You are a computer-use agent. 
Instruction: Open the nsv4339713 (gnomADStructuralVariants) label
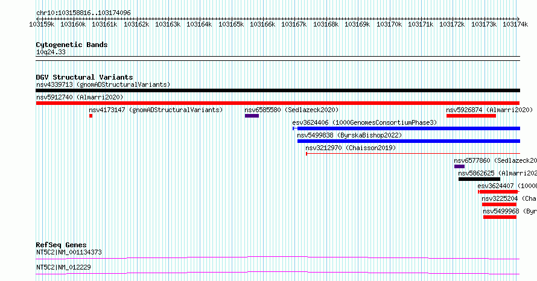pyautogui.click(x=103, y=84)
